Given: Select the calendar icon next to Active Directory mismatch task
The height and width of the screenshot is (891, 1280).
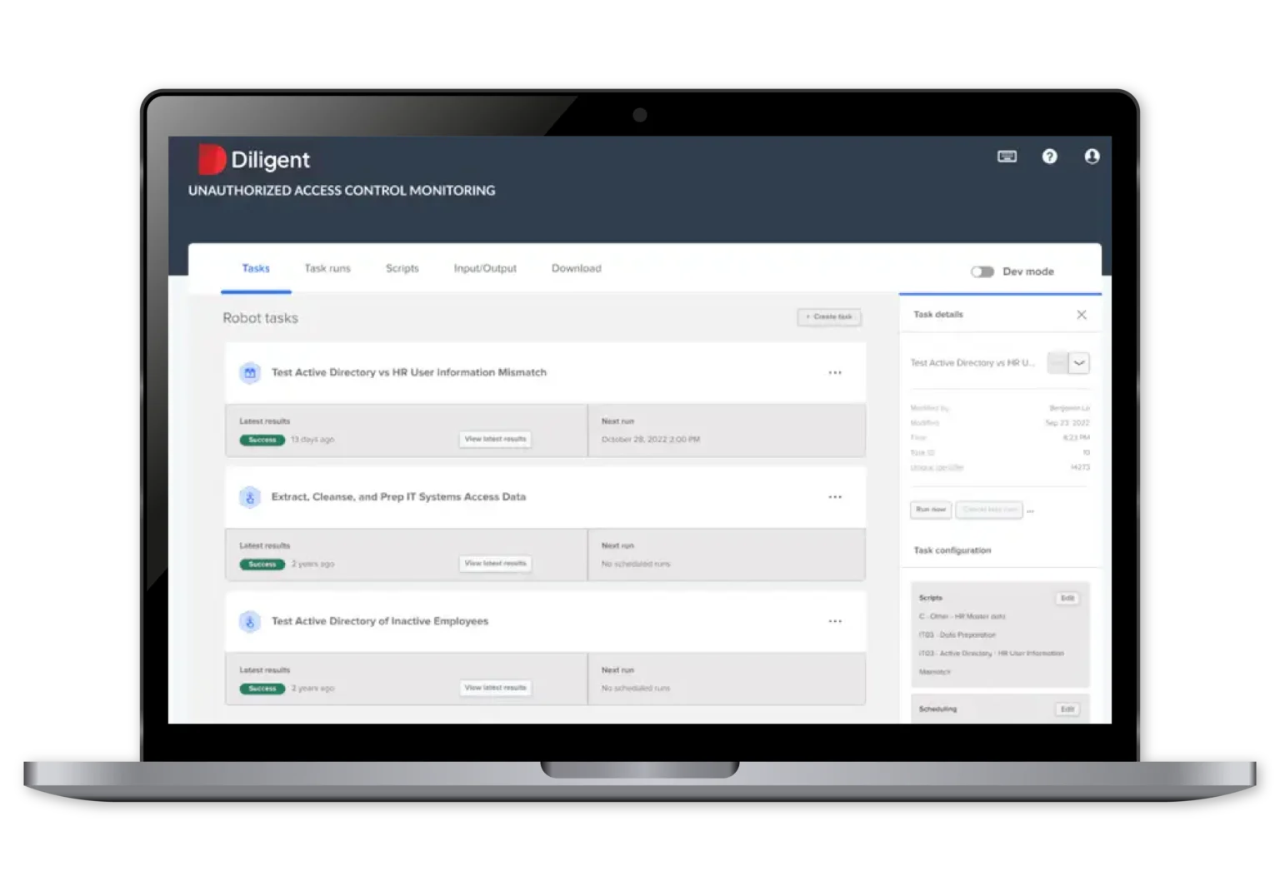Looking at the screenshot, I should (249, 372).
